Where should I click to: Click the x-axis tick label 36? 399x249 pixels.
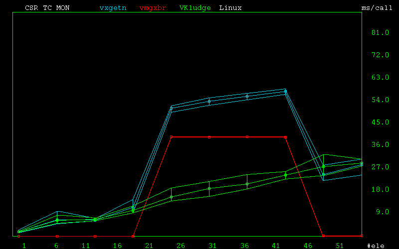(x=244, y=246)
